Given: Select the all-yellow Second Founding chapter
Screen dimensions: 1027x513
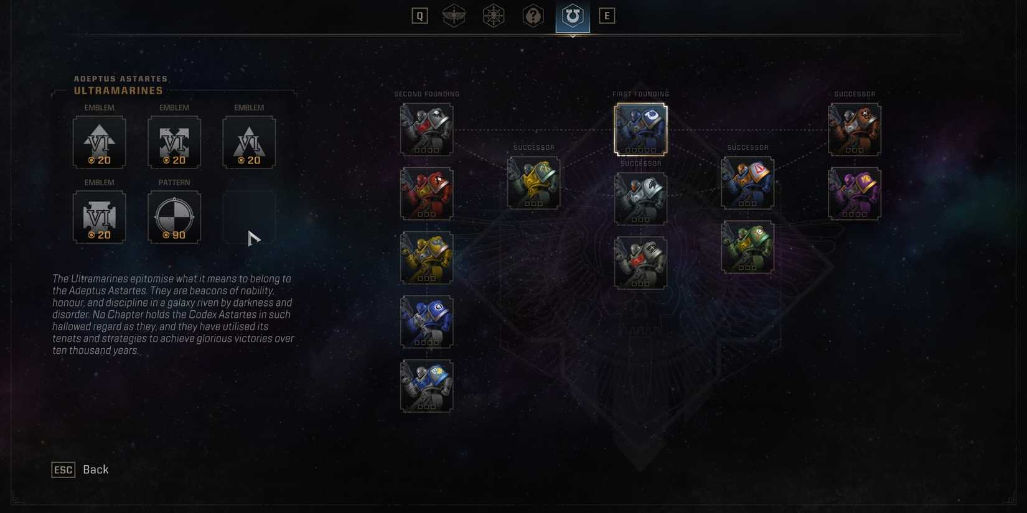Looking at the screenshot, I should (426, 257).
